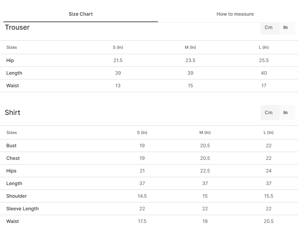
Task: Set Shirt table units to Cm
Action: (268, 112)
